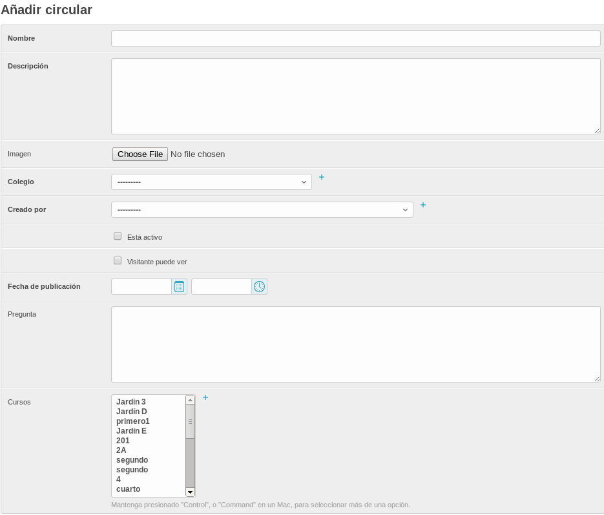Image resolution: width=604 pixels, height=515 pixels.
Task: Open the clock time picker icon
Action: click(x=259, y=287)
